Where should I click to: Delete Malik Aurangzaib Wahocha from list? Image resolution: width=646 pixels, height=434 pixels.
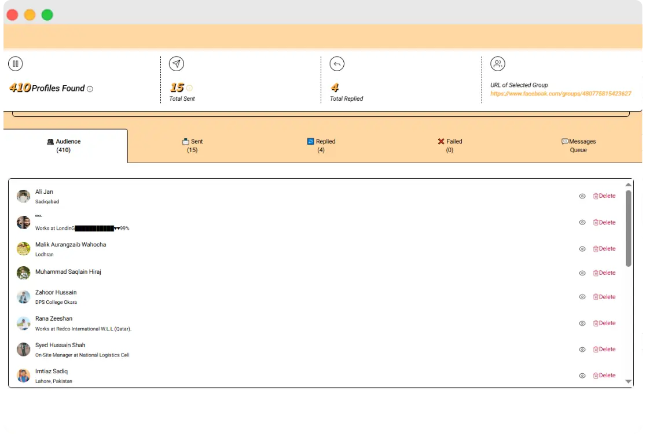604,249
